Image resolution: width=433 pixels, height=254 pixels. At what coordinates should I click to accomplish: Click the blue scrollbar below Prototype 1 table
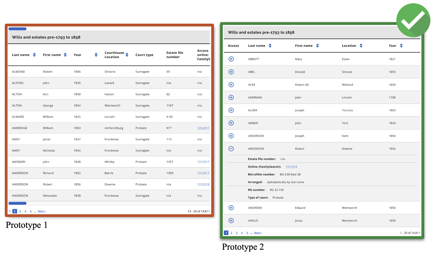17,203
